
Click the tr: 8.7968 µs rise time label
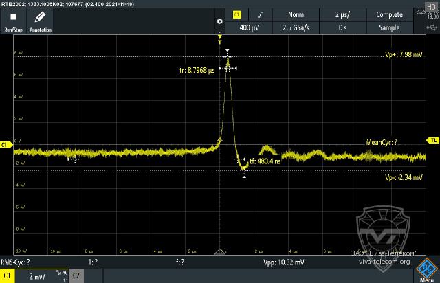(x=197, y=70)
